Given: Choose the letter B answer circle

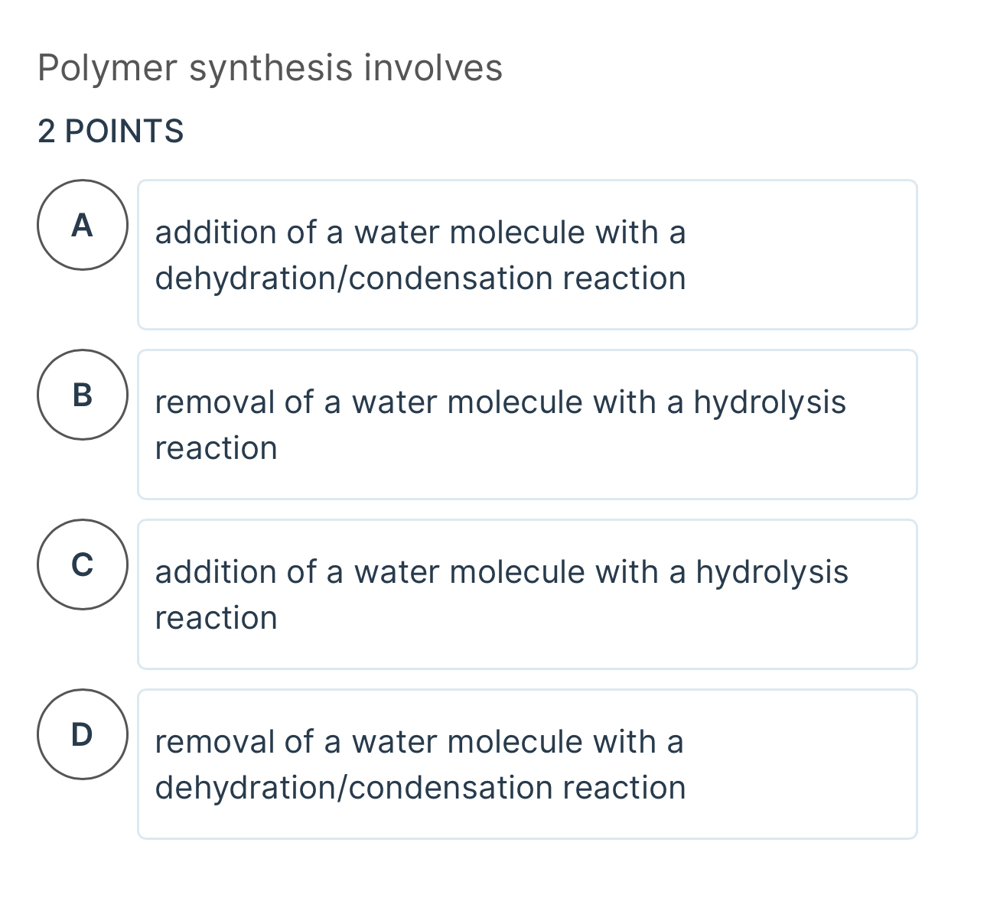Looking at the screenshot, I should click(83, 395).
